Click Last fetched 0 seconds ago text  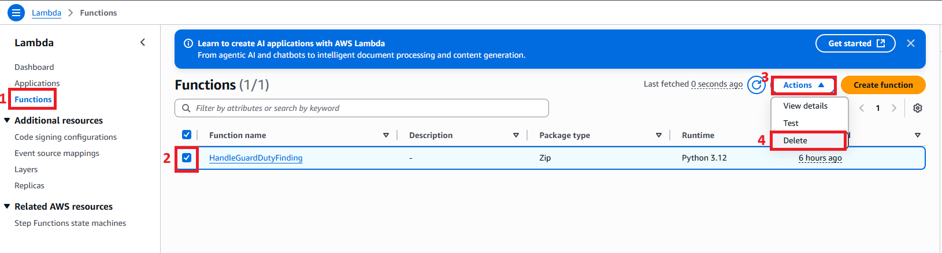point(693,84)
